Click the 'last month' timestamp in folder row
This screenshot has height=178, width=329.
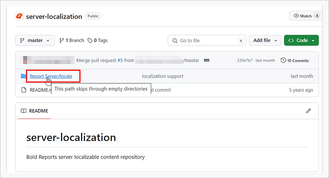(302, 76)
